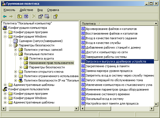160x118 pixels.
Task: Click the Up one level folder icon
Action: [20, 16]
